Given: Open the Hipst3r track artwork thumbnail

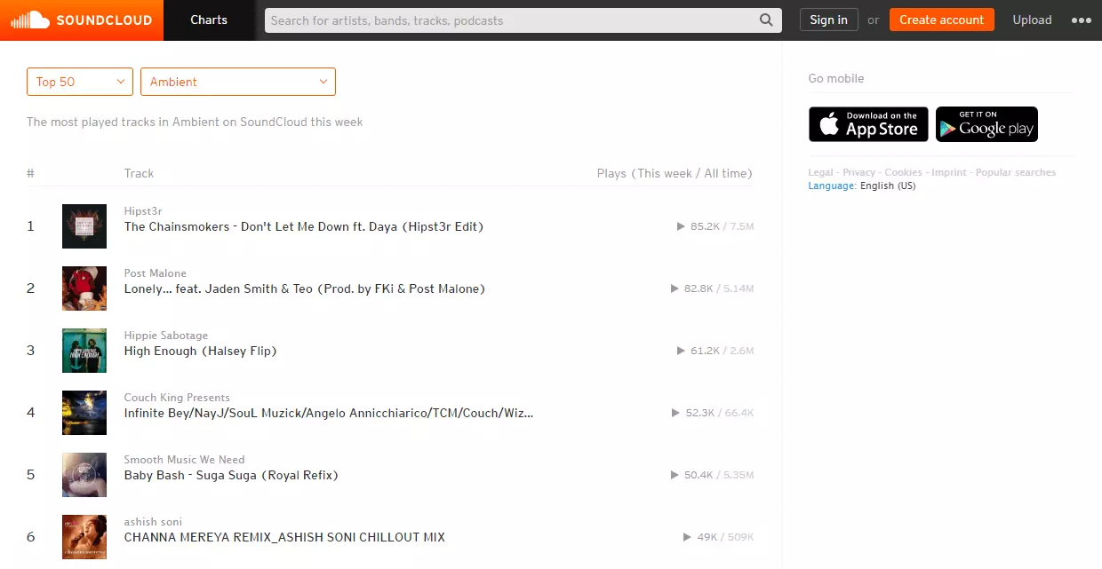Looking at the screenshot, I should 84,226.
